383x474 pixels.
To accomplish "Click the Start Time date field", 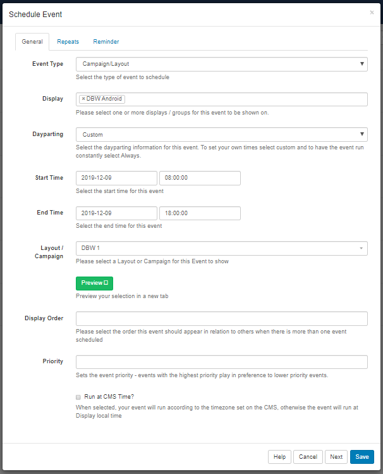I will pyautogui.click(x=116, y=178).
